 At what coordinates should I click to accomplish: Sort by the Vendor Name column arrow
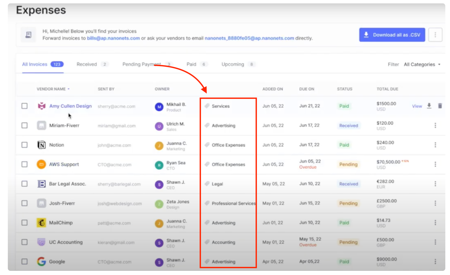(x=69, y=89)
